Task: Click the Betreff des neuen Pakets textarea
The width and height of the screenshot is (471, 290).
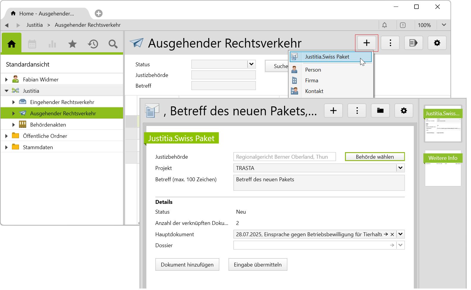Action: (x=319, y=183)
